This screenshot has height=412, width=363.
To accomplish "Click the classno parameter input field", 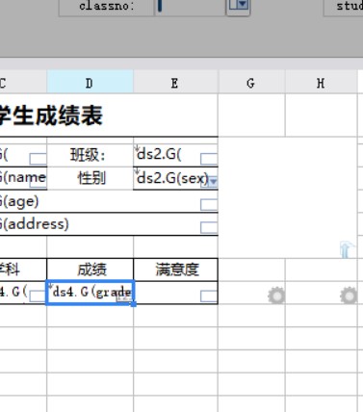I will tap(190, 7).
